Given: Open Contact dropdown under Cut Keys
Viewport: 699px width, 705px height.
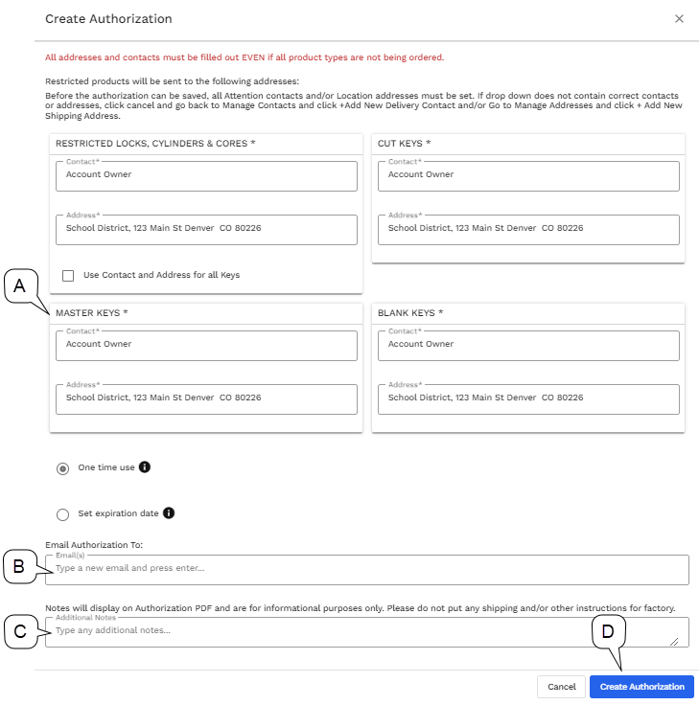Looking at the screenshot, I should pos(528,176).
